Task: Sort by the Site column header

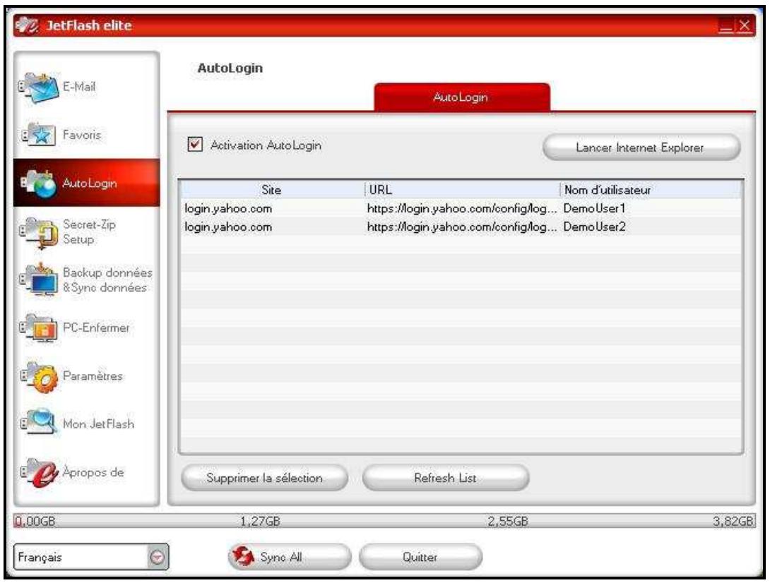Action: 271,190
